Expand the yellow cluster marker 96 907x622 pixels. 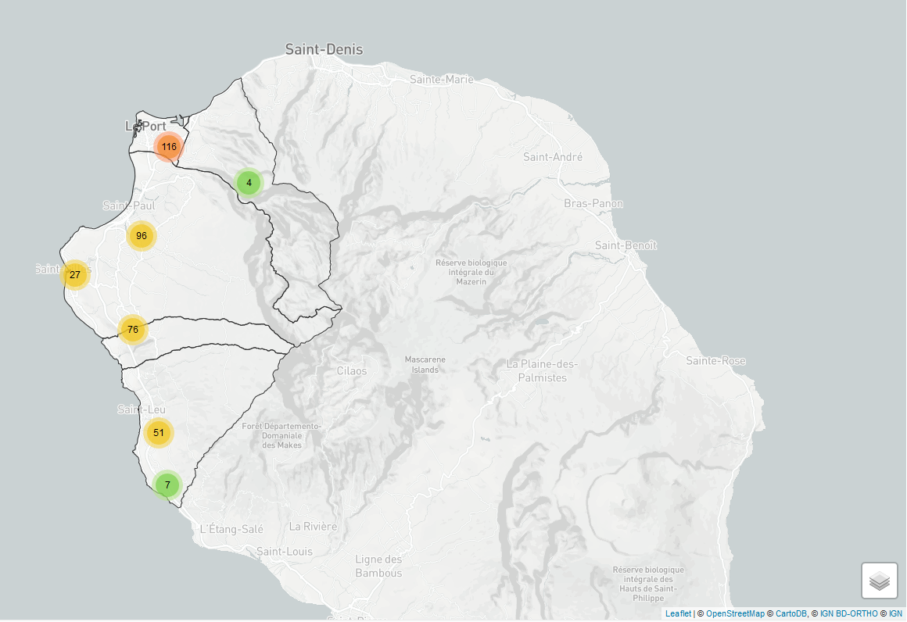(x=142, y=236)
